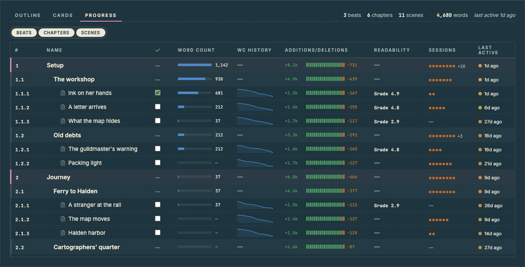Open the Ferry to Halden chapter row

(262, 191)
